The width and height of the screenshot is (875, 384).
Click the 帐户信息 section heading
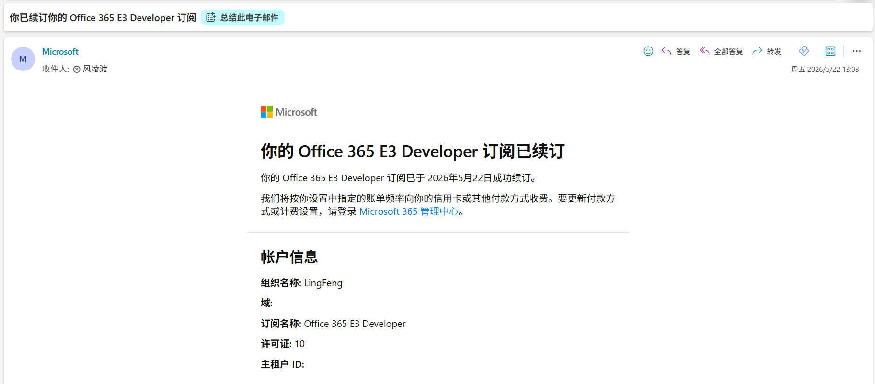(x=289, y=257)
